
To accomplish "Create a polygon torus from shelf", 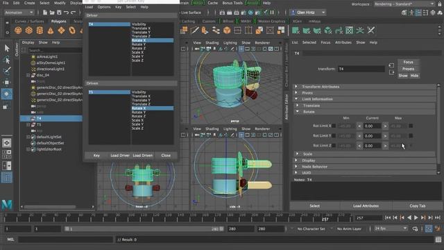I will (x=72, y=31).
